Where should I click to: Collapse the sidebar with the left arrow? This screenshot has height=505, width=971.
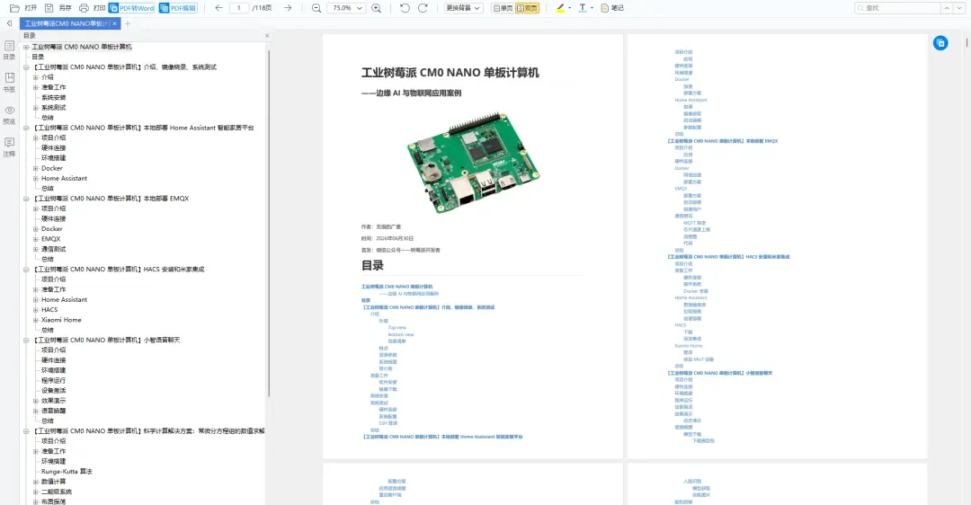(x=9, y=23)
